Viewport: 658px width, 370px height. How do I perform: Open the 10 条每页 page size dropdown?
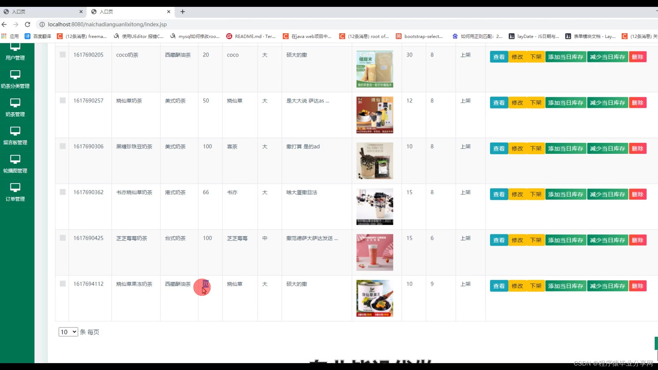(68, 332)
